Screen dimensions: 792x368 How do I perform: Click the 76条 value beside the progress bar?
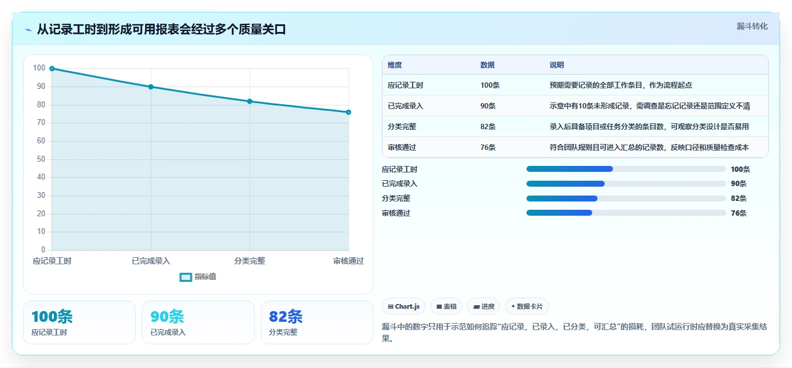pos(739,213)
